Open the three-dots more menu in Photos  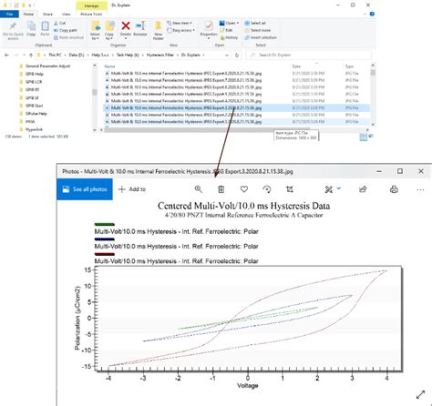coord(420,190)
